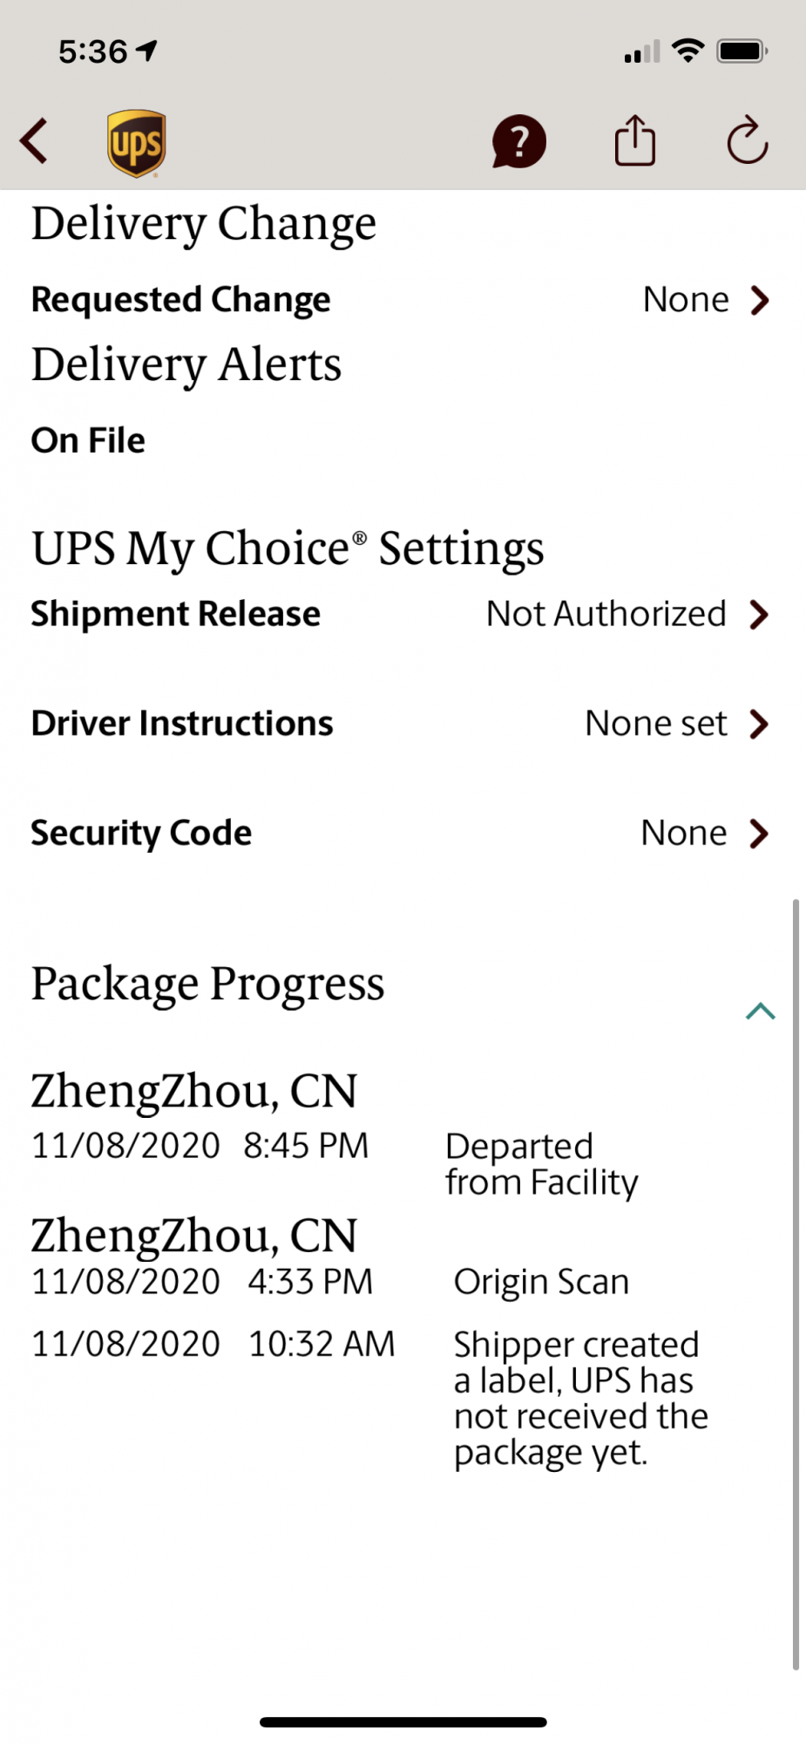Select the Shipment Release row label
The width and height of the screenshot is (806, 1744).
click(176, 615)
